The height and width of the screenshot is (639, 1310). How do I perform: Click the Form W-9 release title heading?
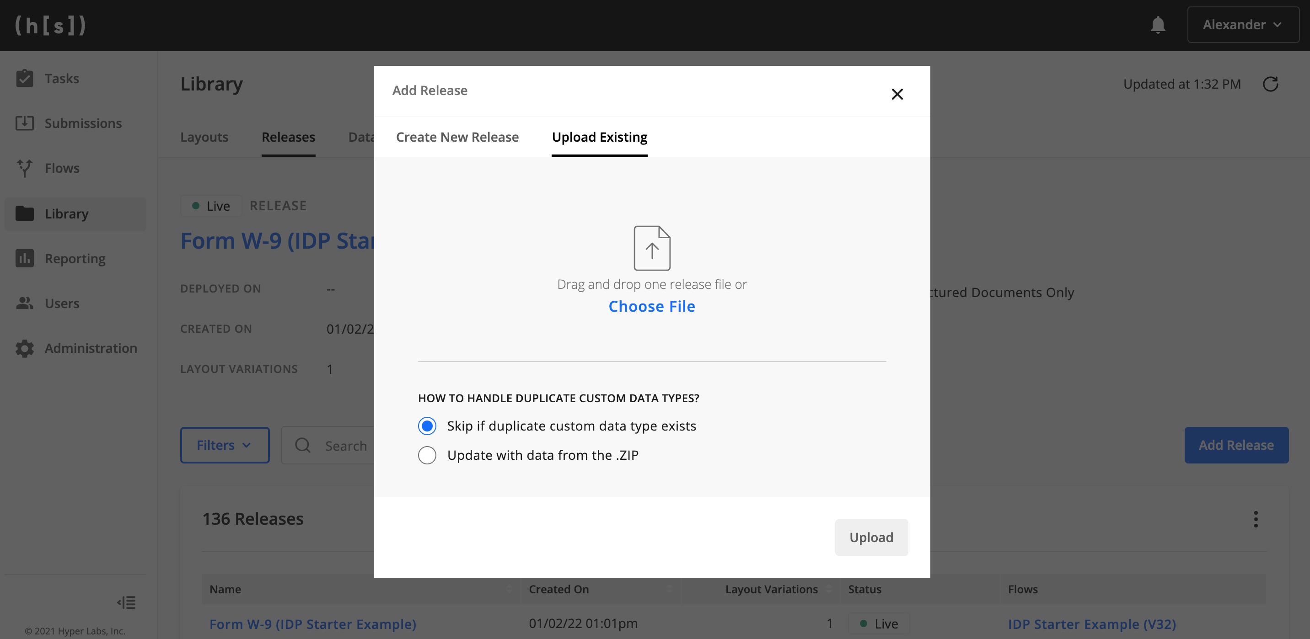(x=277, y=241)
